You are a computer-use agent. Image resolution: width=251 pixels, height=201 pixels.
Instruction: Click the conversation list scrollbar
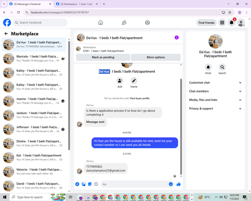[69, 95]
